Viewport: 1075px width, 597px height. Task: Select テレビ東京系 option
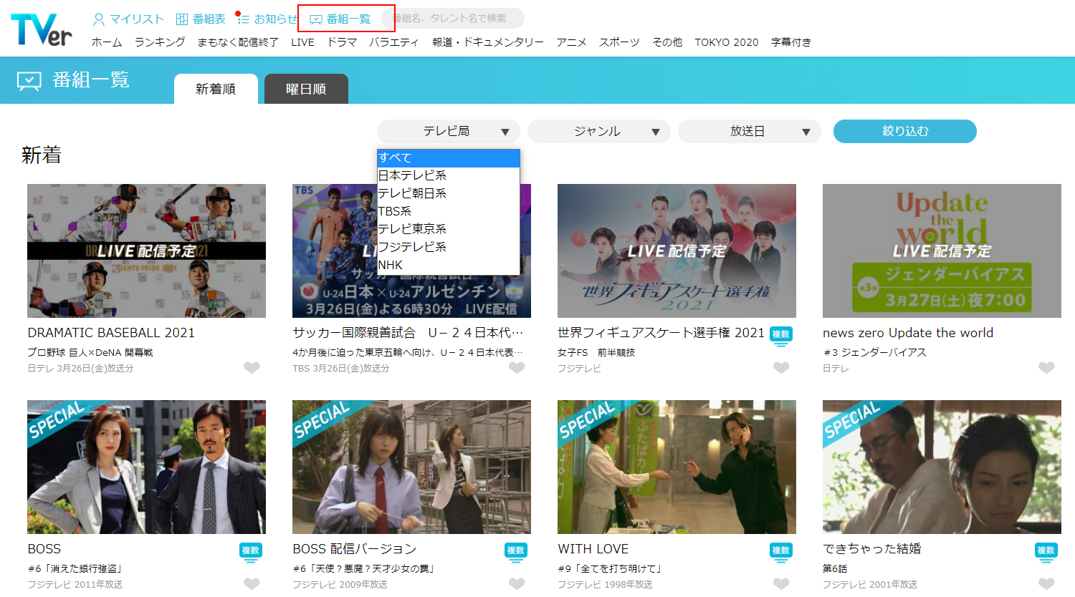pos(449,229)
